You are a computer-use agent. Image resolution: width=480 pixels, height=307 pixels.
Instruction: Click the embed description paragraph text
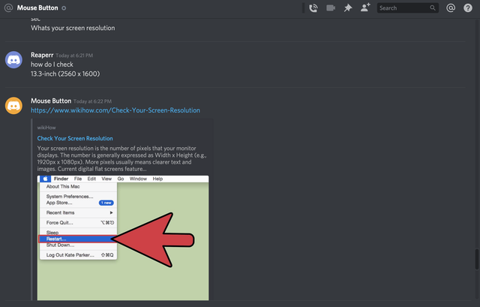[121, 158]
